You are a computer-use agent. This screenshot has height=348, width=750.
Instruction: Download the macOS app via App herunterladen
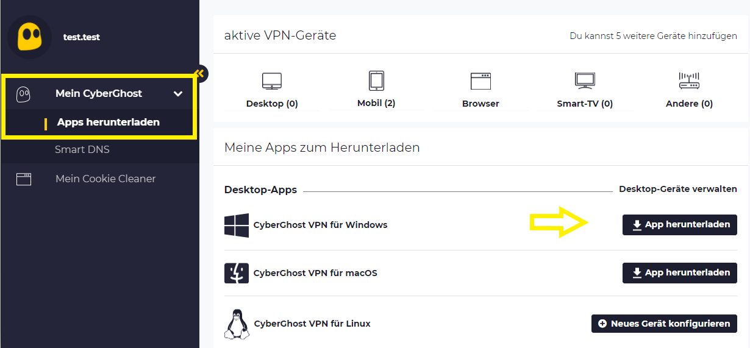pyautogui.click(x=680, y=273)
